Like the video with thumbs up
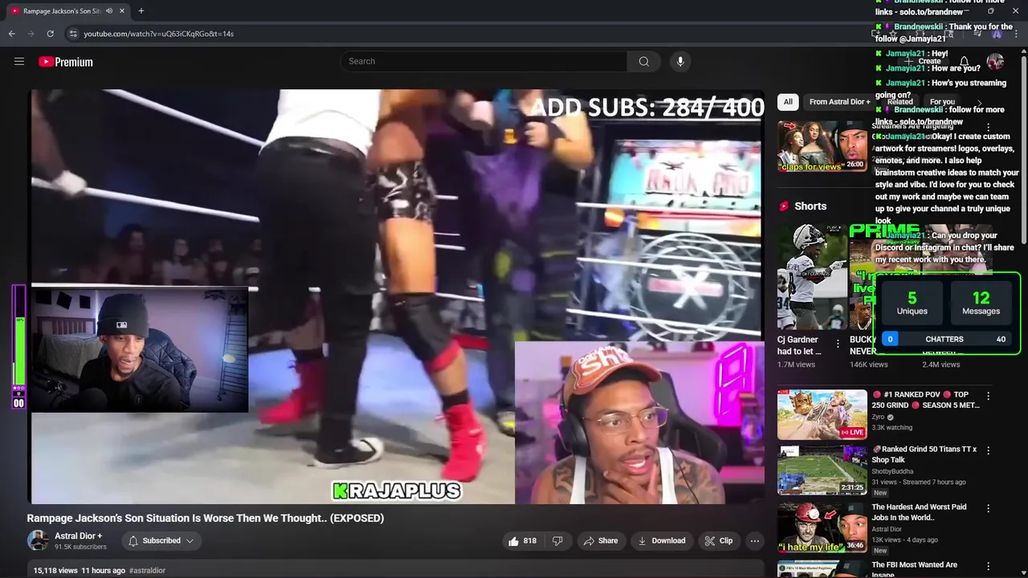The height and width of the screenshot is (578, 1028). tap(522, 541)
